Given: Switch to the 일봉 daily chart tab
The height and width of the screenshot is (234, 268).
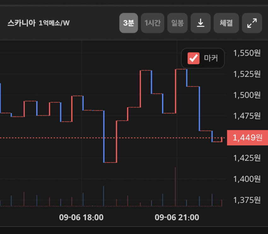Looking at the screenshot, I should click(178, 23).
